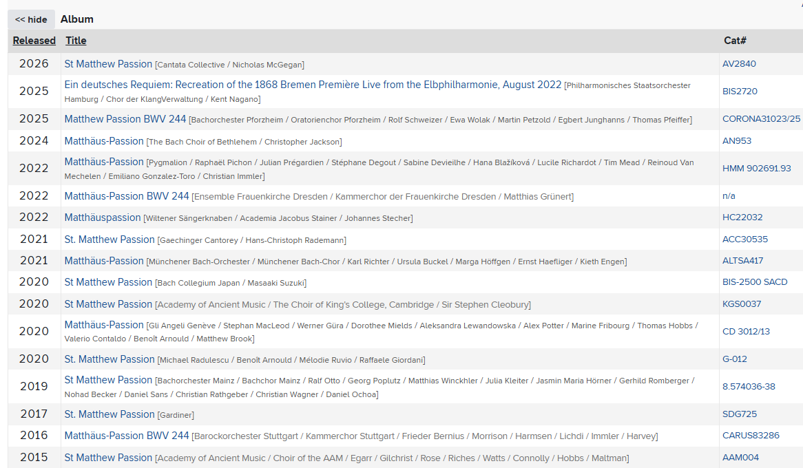
Task: Open Matthäus-Passion by Gli Angeli Genève
Action: pos(104,325)
